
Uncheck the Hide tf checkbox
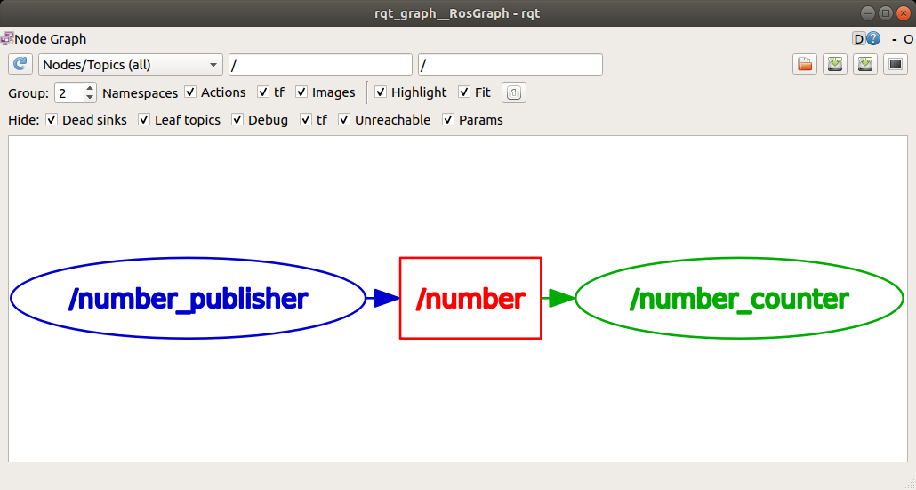tap(306, 120)
